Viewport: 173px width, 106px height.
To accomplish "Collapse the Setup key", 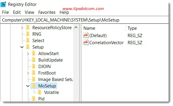I will (x=22, y=47).
